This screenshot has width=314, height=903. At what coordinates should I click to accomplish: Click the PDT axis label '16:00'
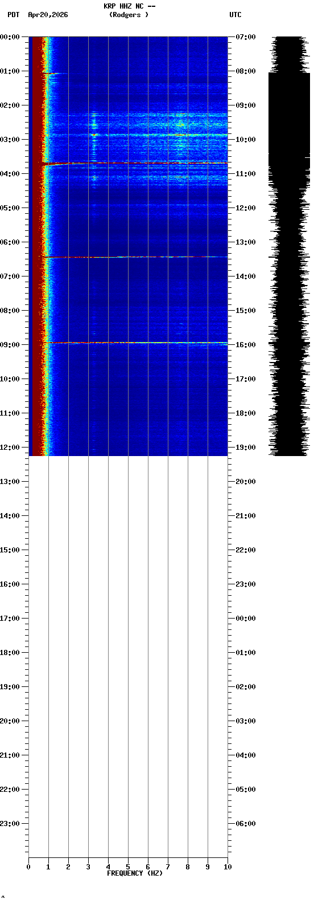coord(10,584)
